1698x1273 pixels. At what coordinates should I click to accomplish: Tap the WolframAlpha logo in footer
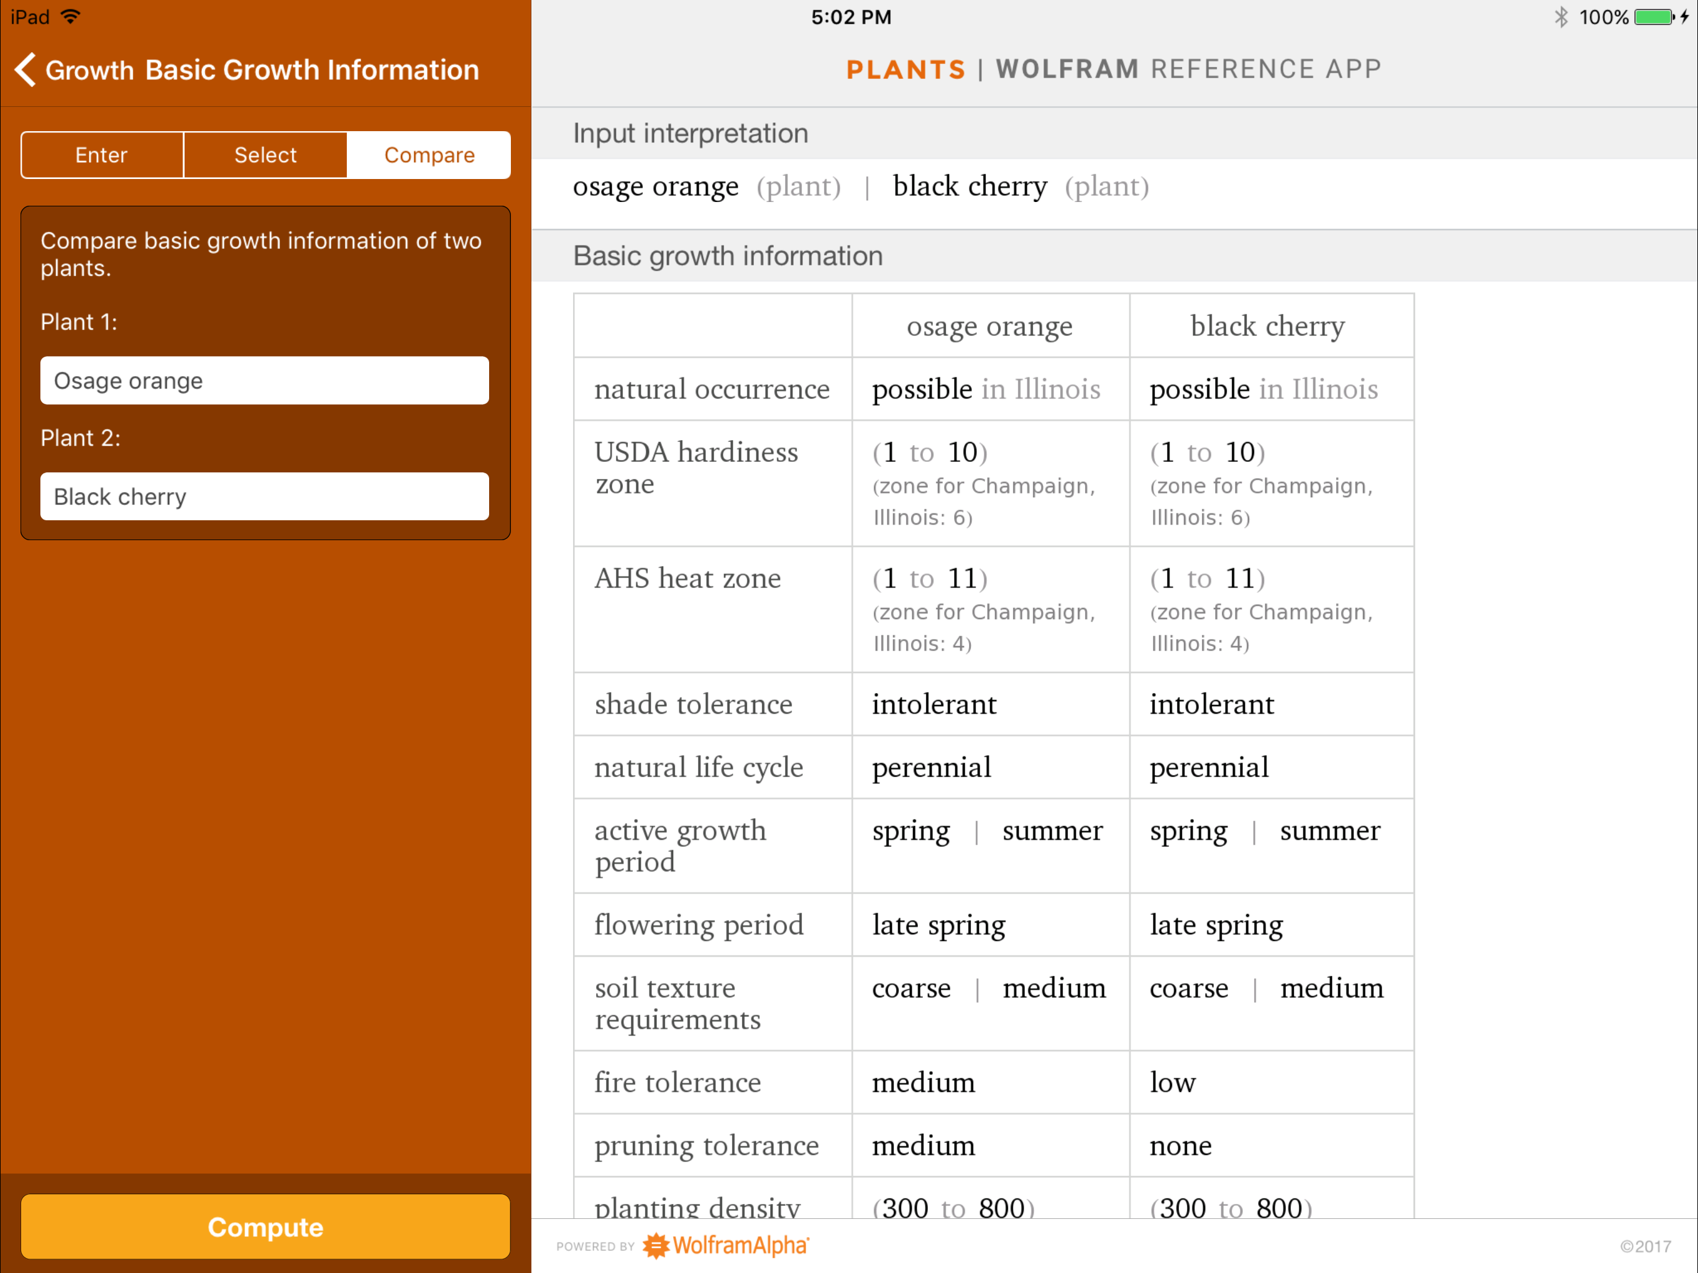click(x=725, y=1244)
